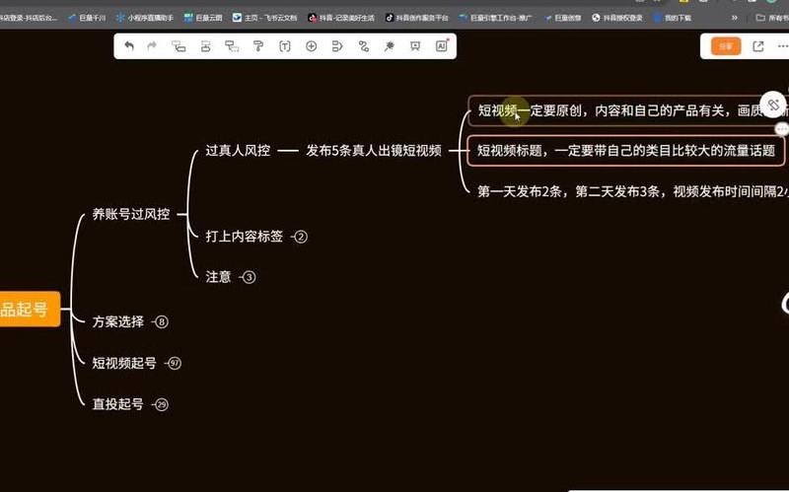Click the relationship line icon
Image resolution: width=789 pixels, height=492 pixels.
pyautogui.click(x=364, y=46)
